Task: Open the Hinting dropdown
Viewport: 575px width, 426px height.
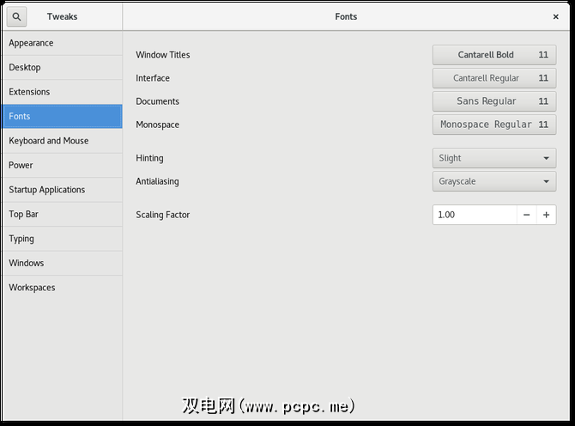Action: [x=493, y=158]
